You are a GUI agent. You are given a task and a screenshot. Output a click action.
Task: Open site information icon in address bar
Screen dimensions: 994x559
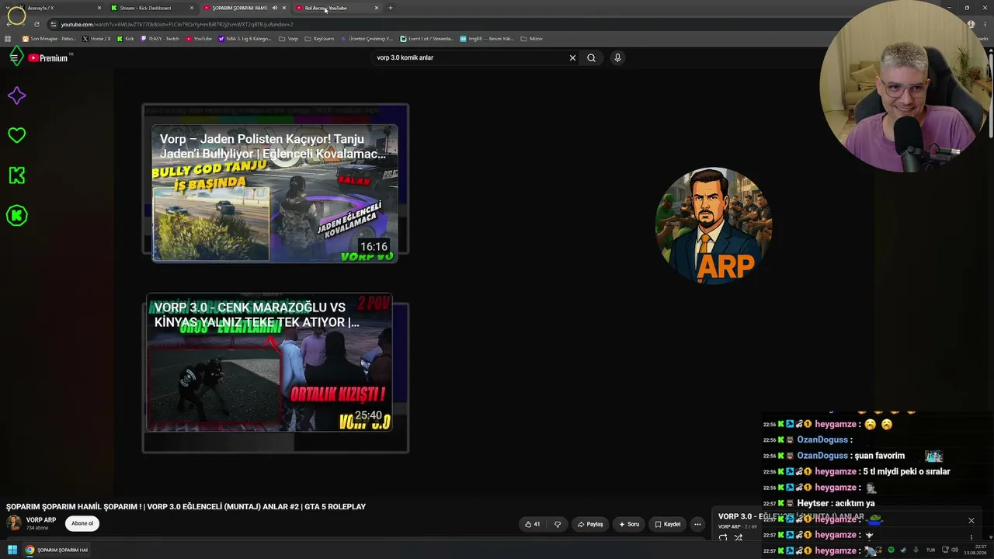click(53, 24)
